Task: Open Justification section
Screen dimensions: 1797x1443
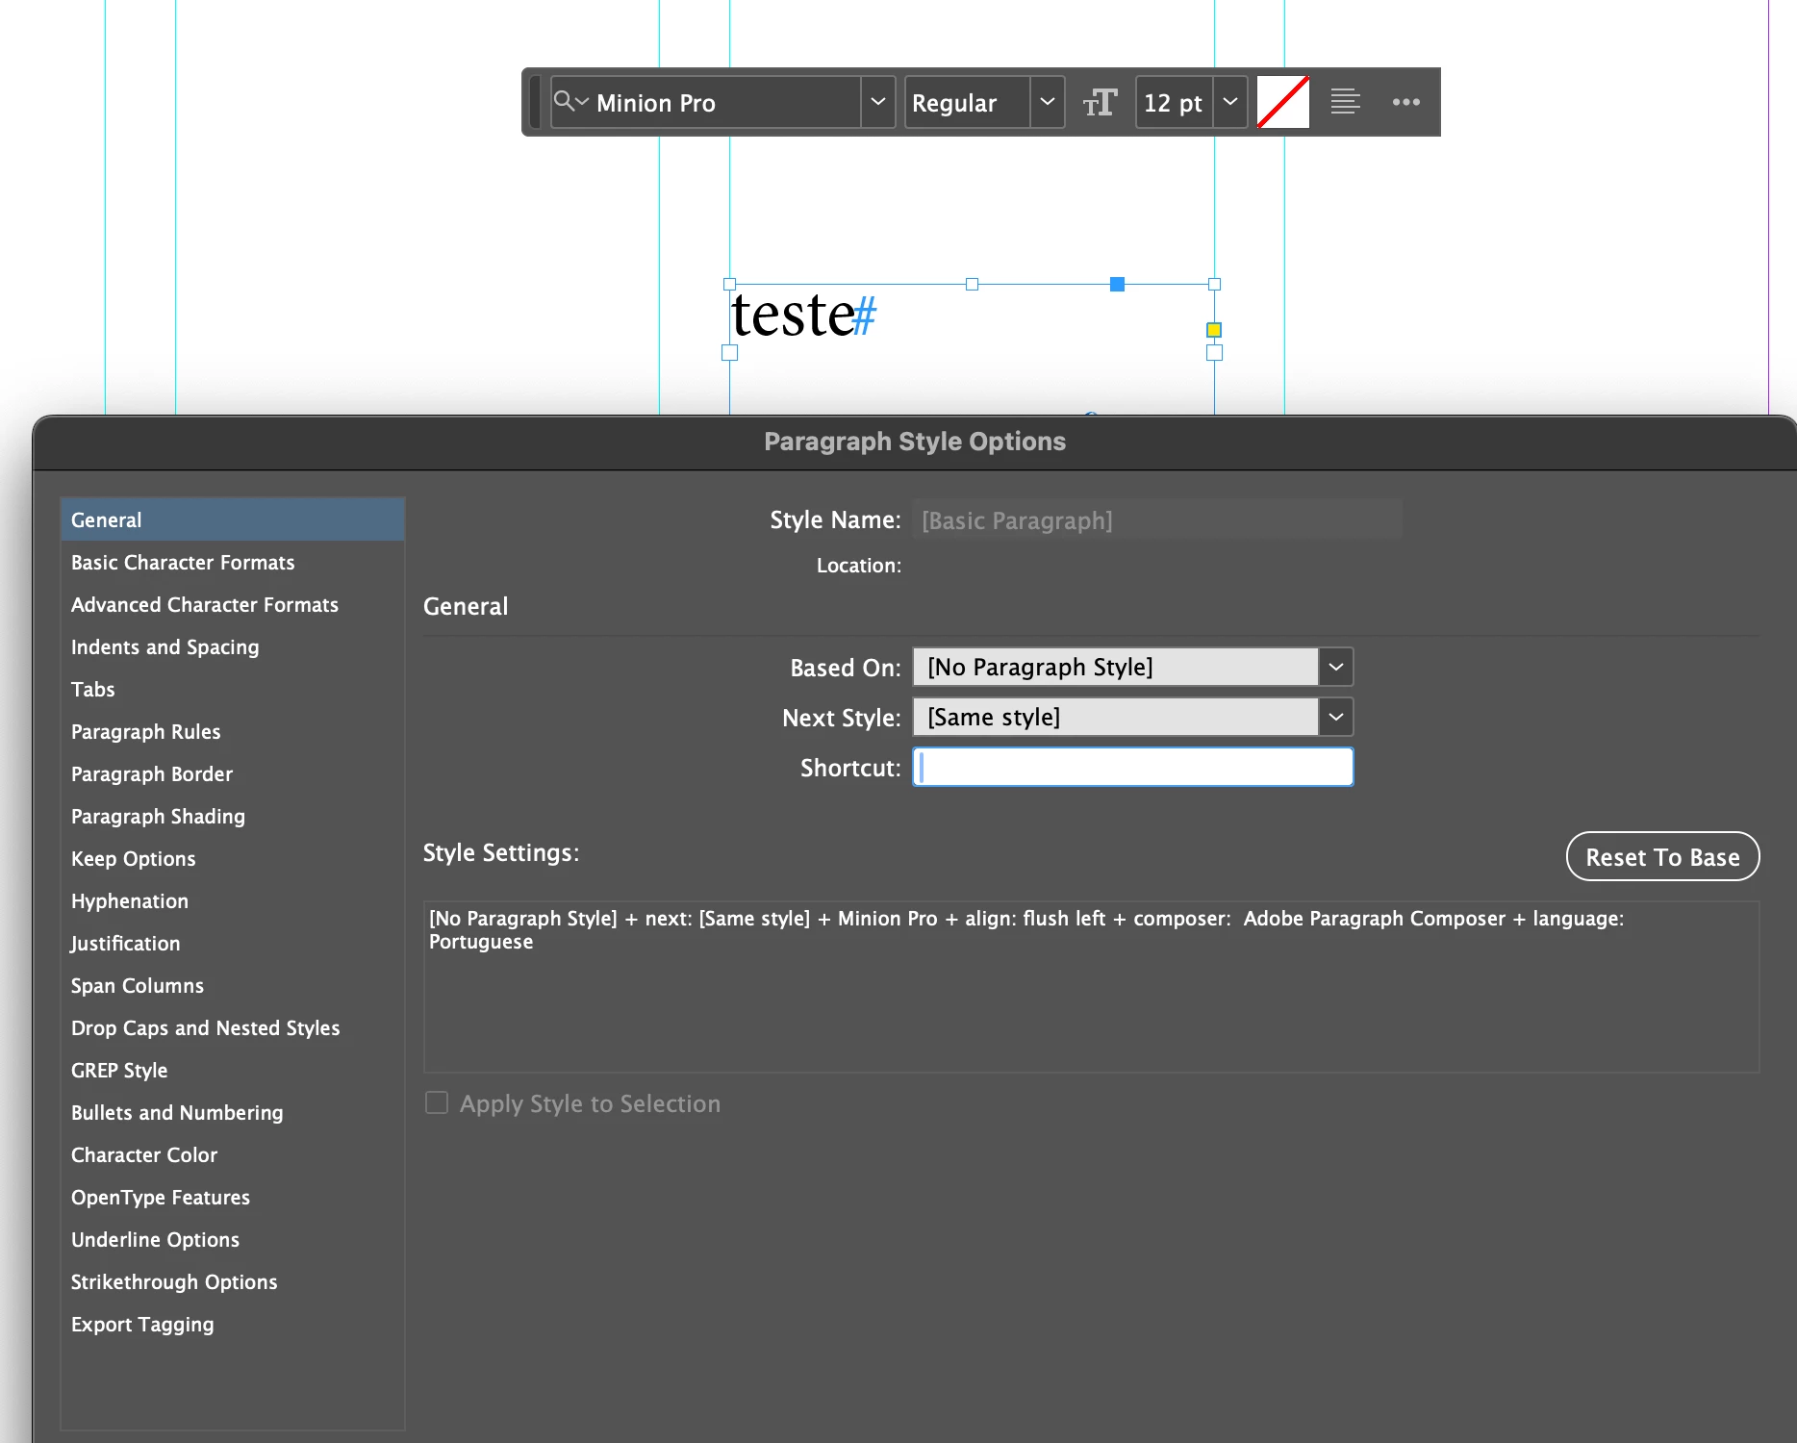Action: click(232, 943)
